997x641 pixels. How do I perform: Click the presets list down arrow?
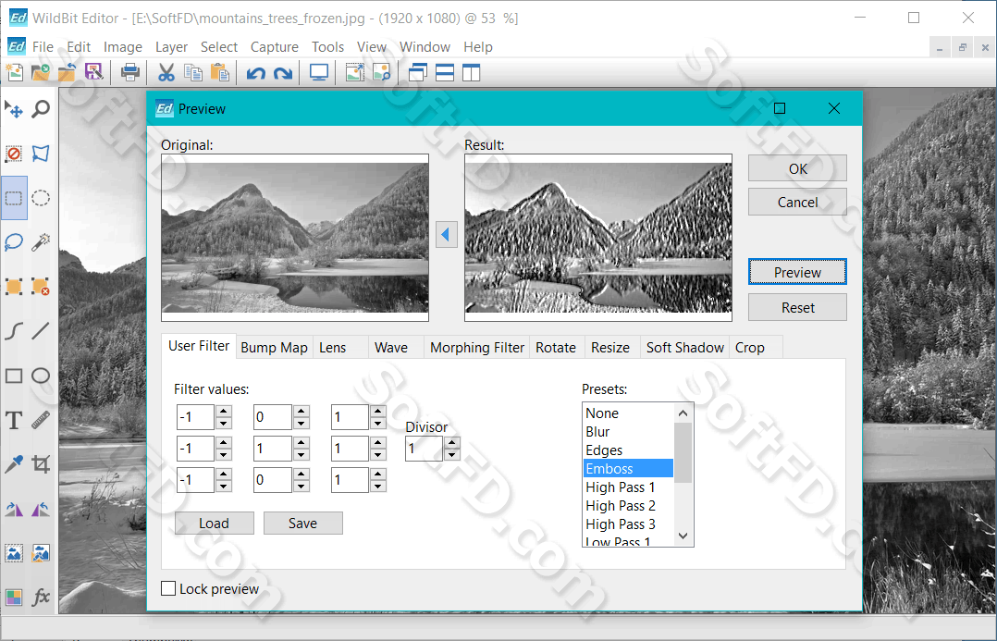[683, 536]
